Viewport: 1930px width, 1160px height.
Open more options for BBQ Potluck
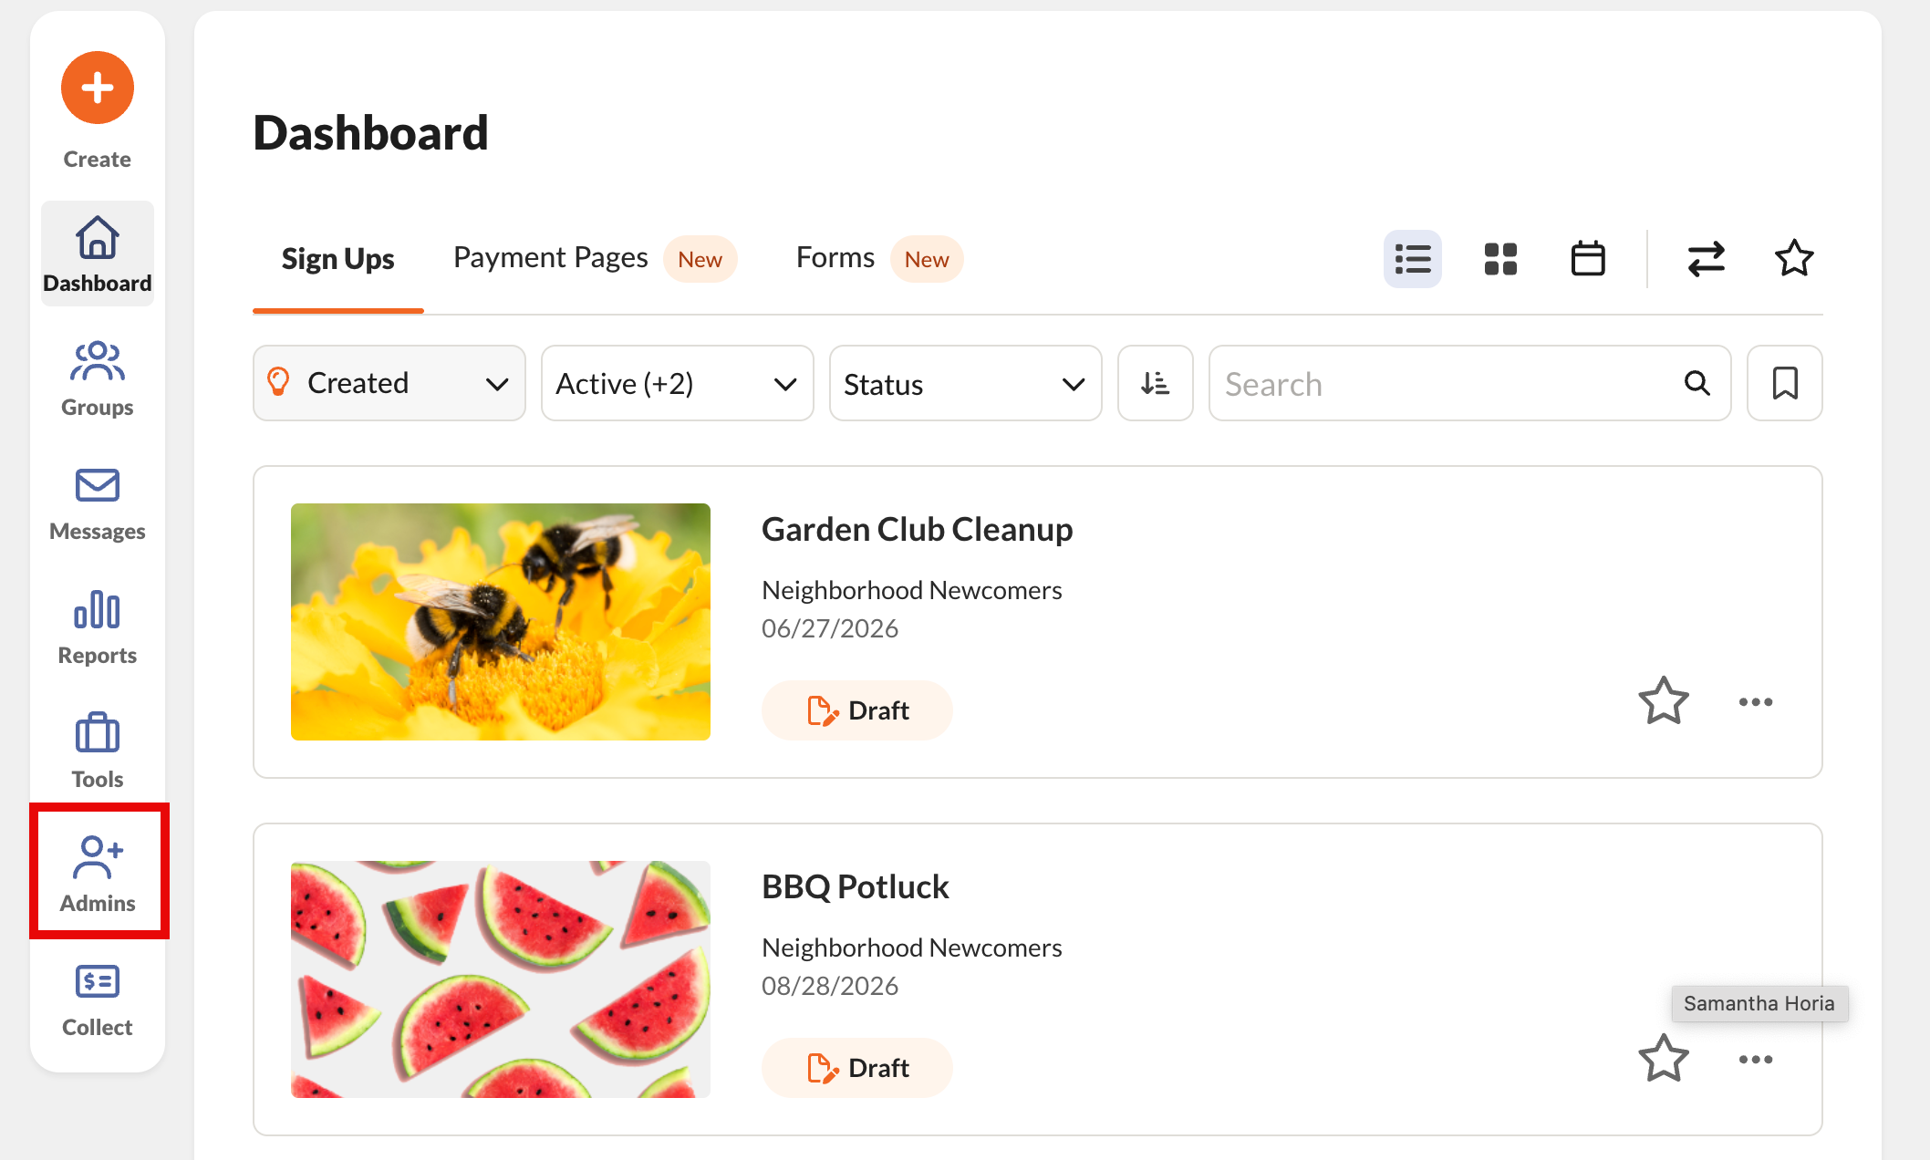click(1756, 1059)
